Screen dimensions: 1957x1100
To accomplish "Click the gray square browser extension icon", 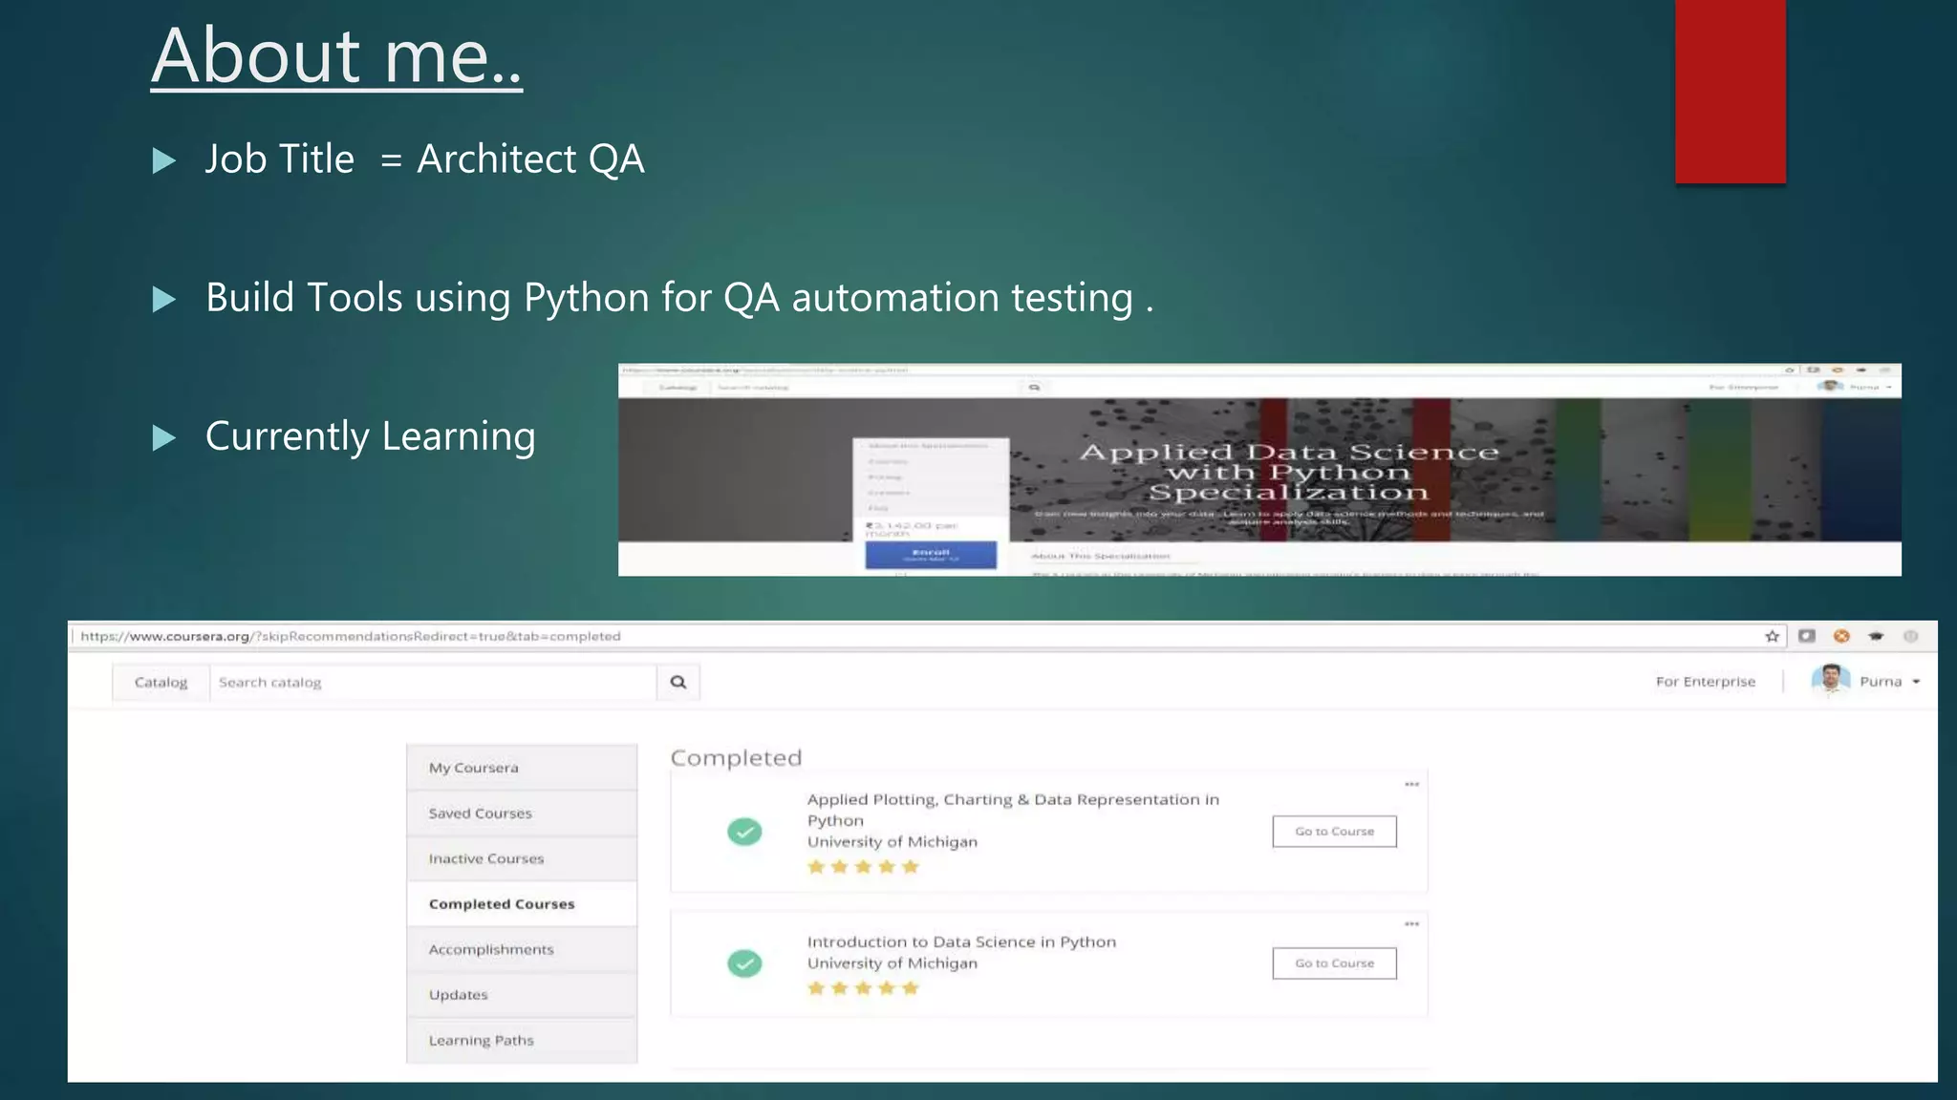I will tap(1806, 636).
